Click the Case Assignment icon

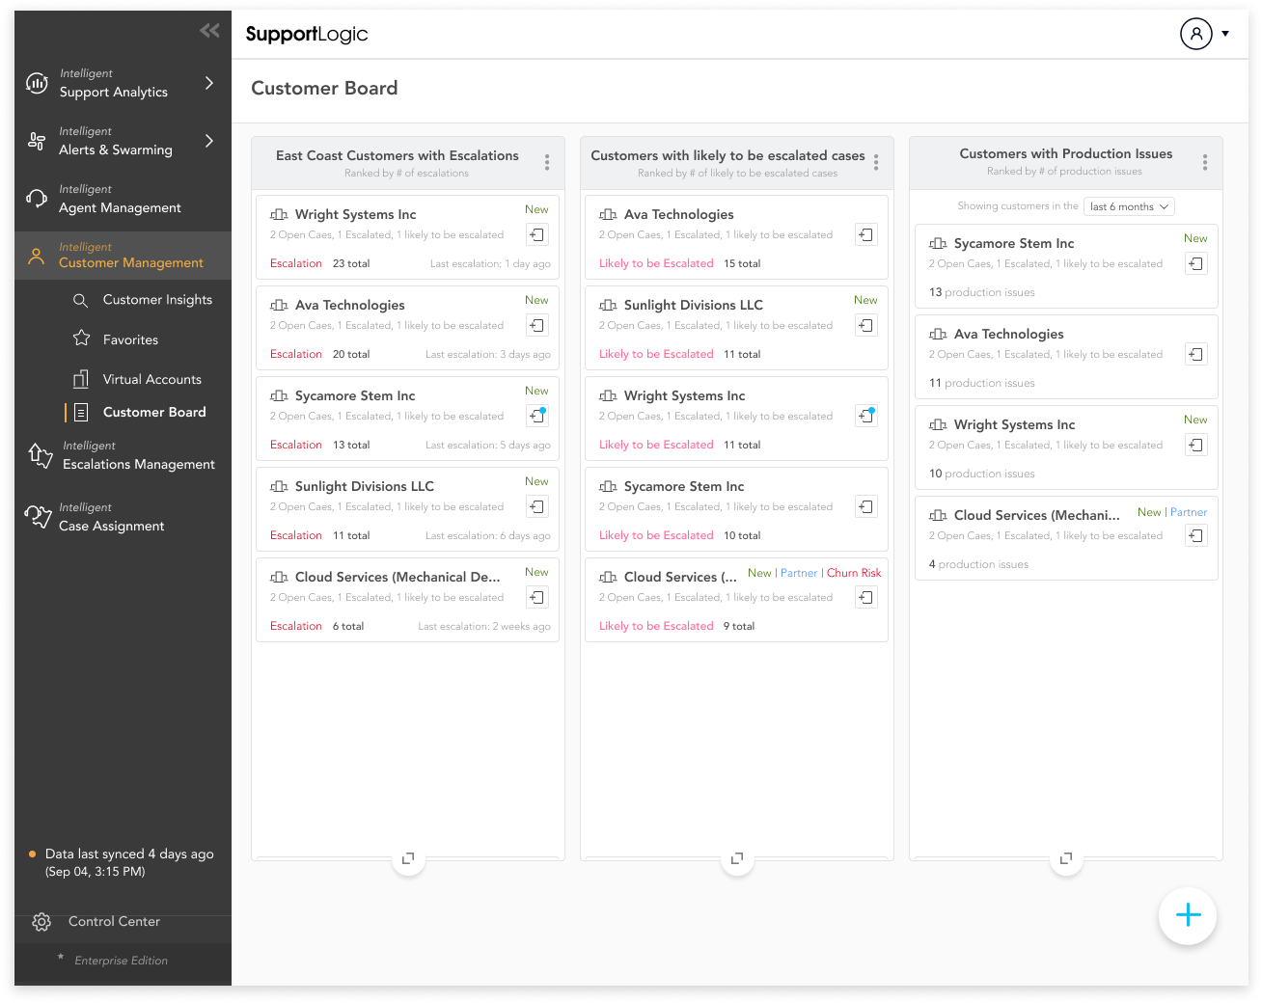click(x=38, y=517)
